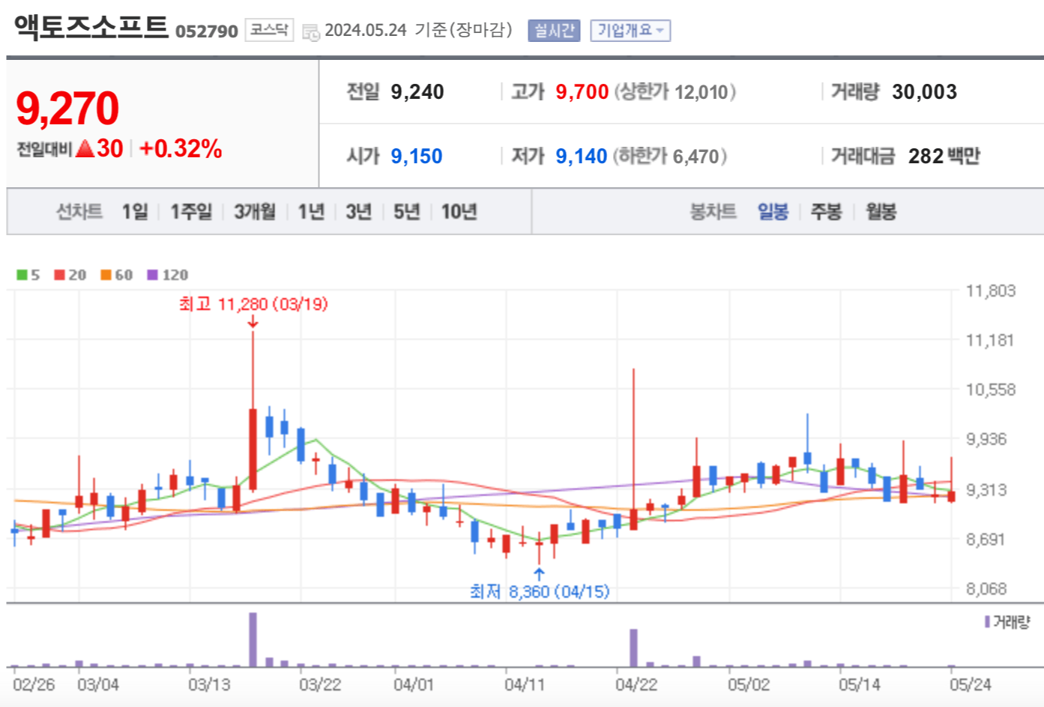Select the 1주일 line chart tab
This screenshot has height=707, width=1044.
(x=191, y=212)
